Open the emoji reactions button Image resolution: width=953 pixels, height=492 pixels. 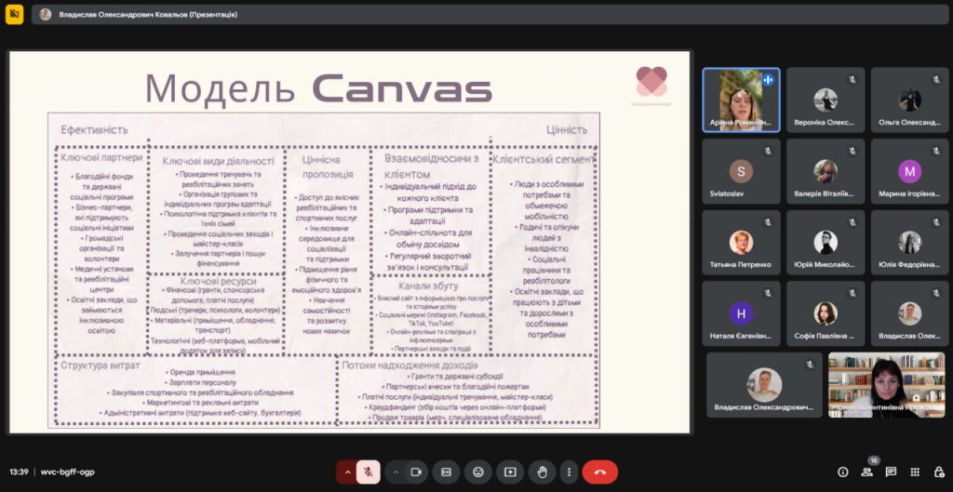coord(478,472)
